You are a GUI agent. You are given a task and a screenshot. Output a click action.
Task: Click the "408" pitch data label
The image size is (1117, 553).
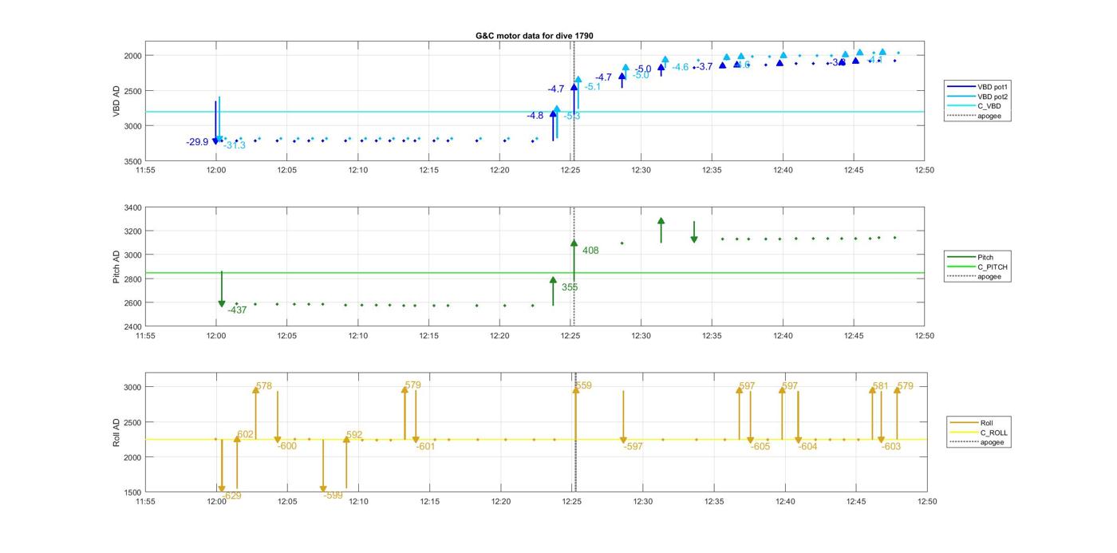(x=590, y=251)
